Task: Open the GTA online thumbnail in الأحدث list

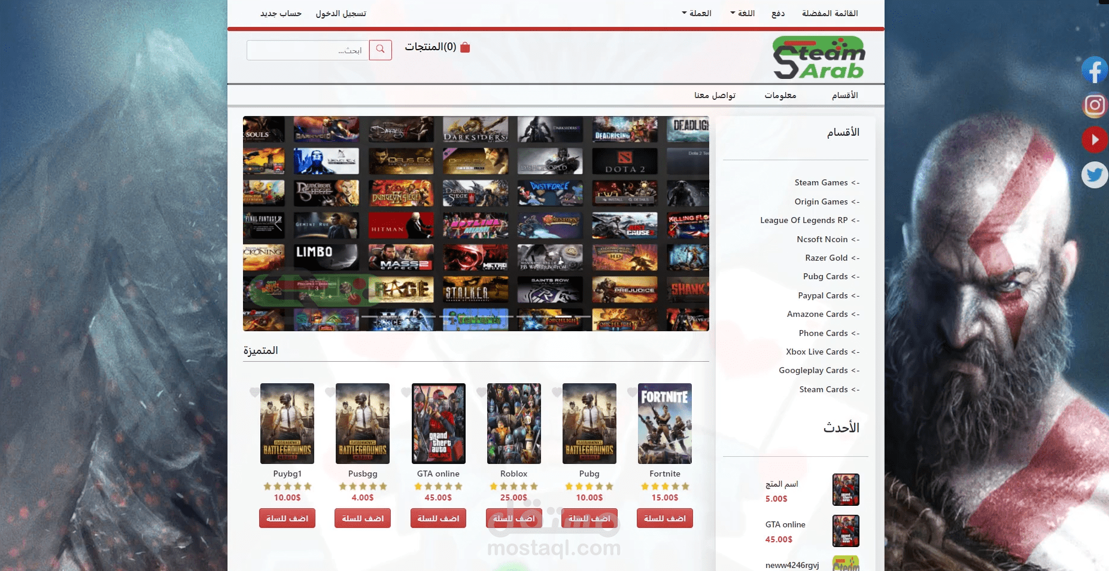Action: point(846,531)
